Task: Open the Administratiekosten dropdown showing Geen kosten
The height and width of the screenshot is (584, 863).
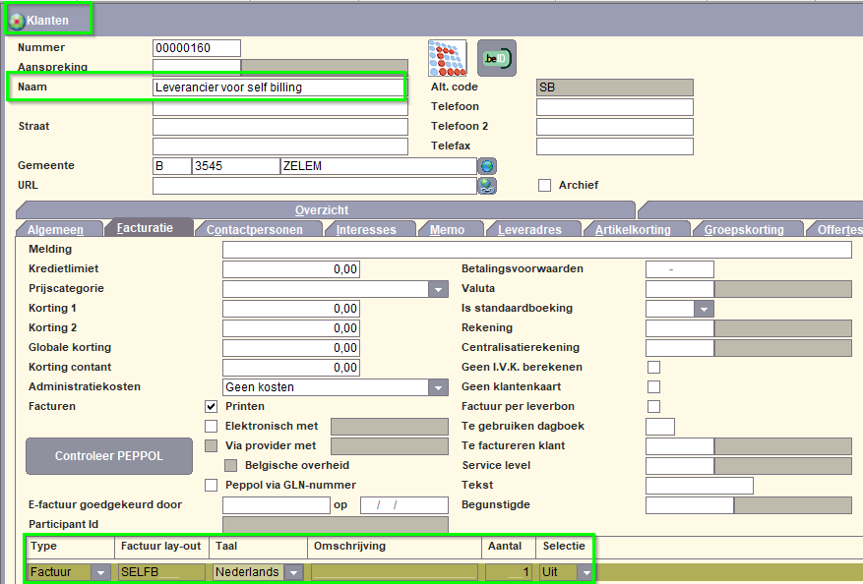Action: coord(438,387)
